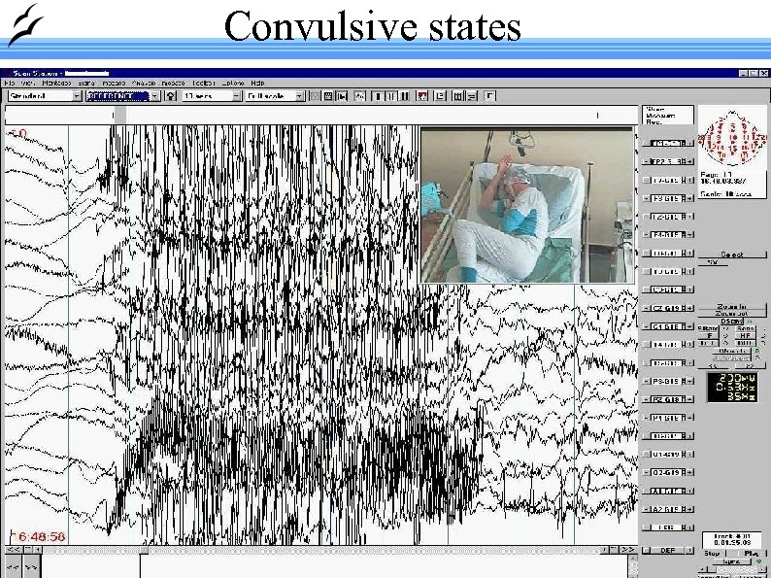Click plus button right of O2-G19 channel
771x578 pixels.
tap(689, 472)
